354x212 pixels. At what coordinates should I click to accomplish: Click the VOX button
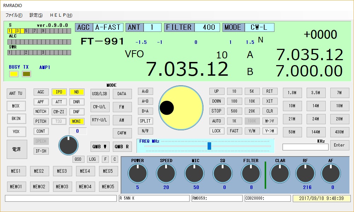click(16, 132)
